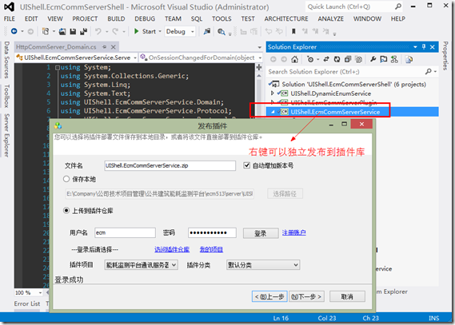This screenshot has height=325, width=455.
Task: Click the 登录 login button
Action: pos(261,233)
